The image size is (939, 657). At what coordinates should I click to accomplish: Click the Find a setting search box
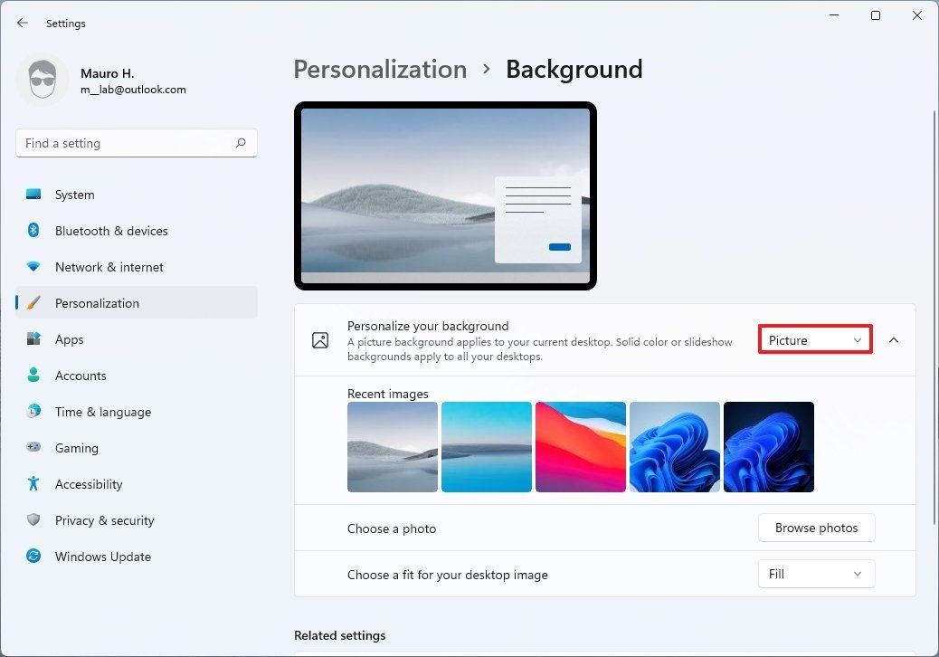[127, 143]
